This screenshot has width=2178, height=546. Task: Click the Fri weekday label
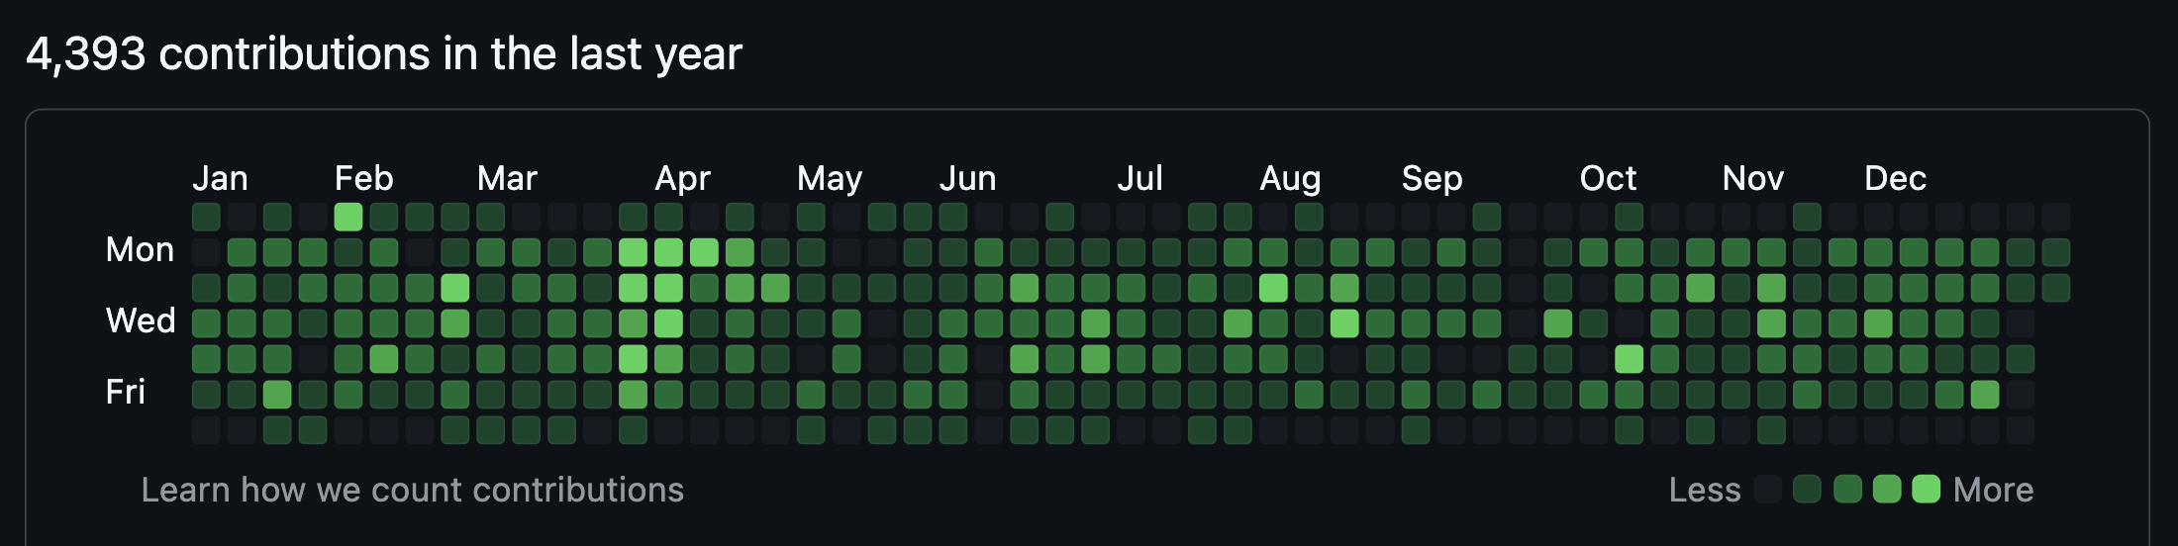[x=126, y=392]
